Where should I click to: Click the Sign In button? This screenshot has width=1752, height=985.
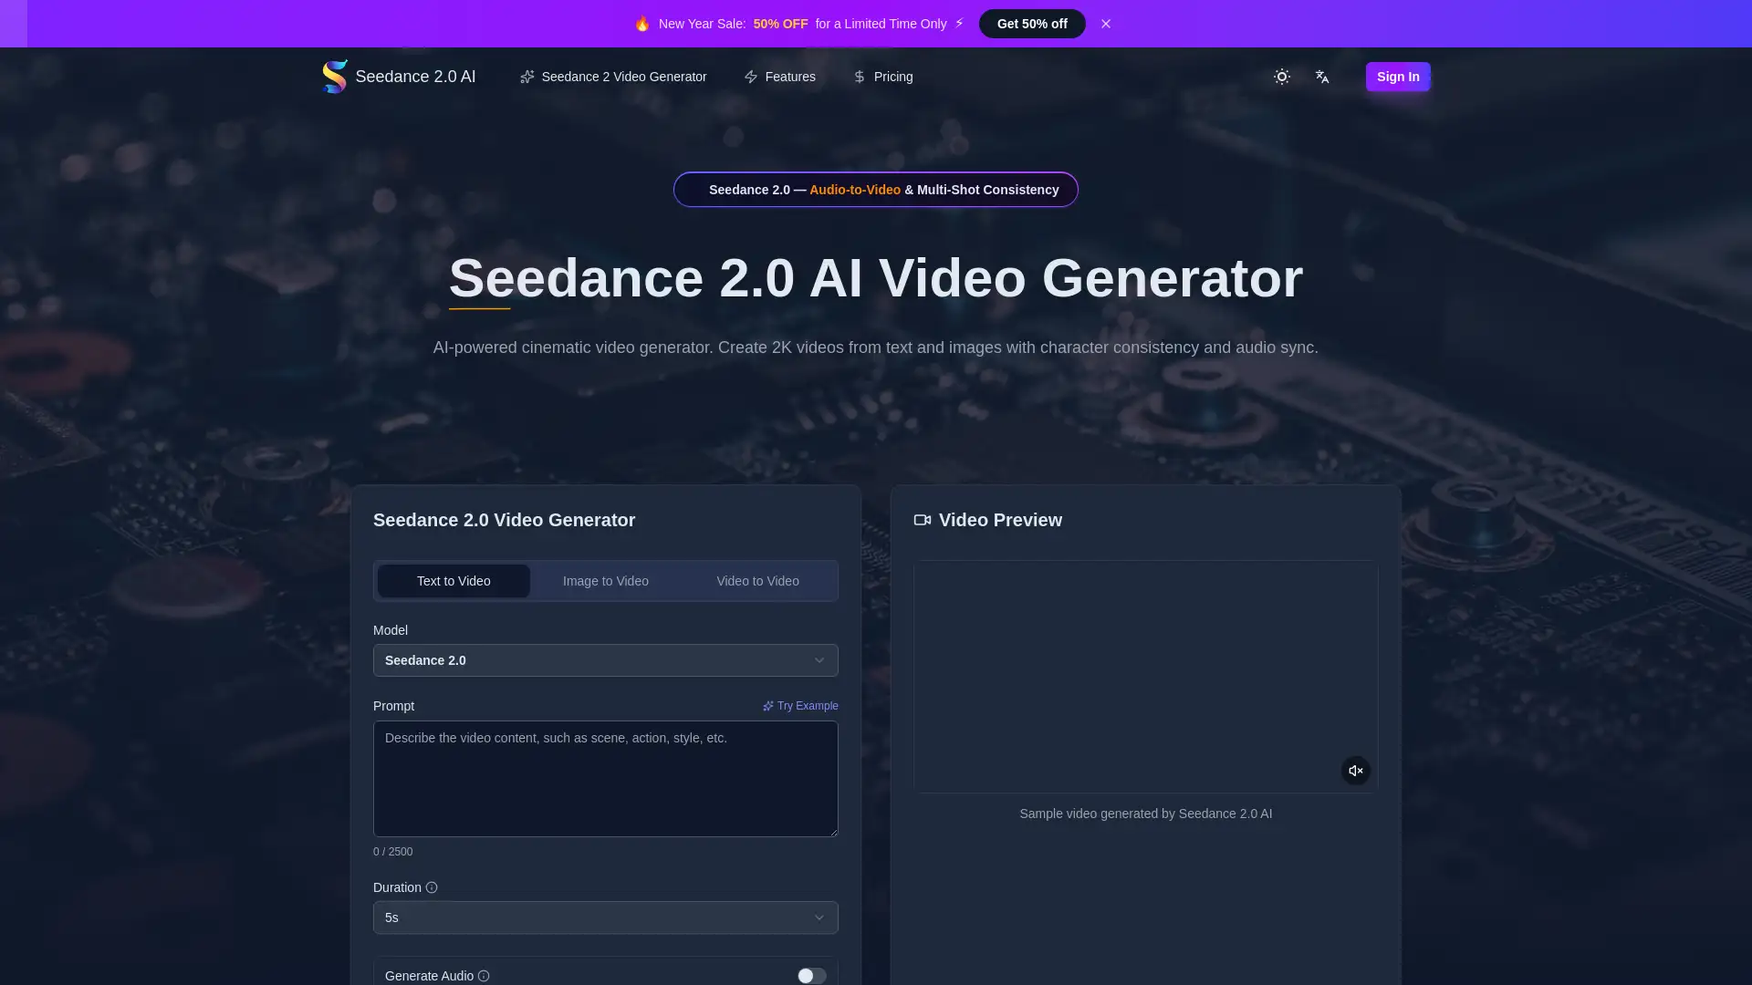tap(1398, 77)
